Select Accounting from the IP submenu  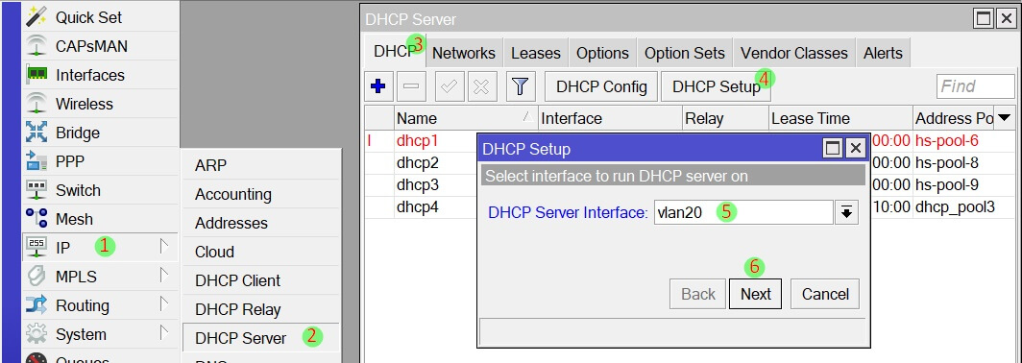point(260,194)
